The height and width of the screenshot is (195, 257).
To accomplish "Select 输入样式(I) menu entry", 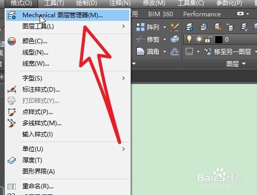I will pyautogui.click(x=68, y=134).
